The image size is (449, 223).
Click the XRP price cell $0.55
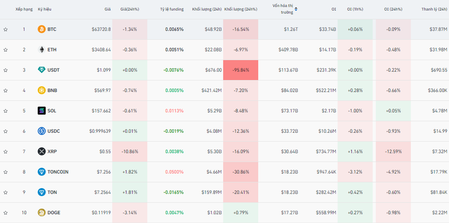105,151
